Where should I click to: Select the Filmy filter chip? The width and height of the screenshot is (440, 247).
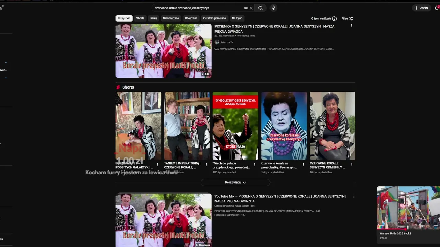(154, 19)
